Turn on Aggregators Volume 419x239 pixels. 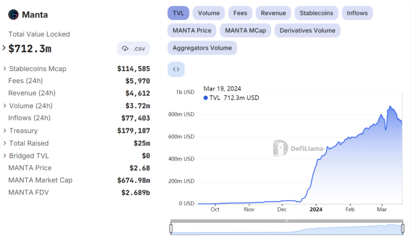[x=202, y=47]
